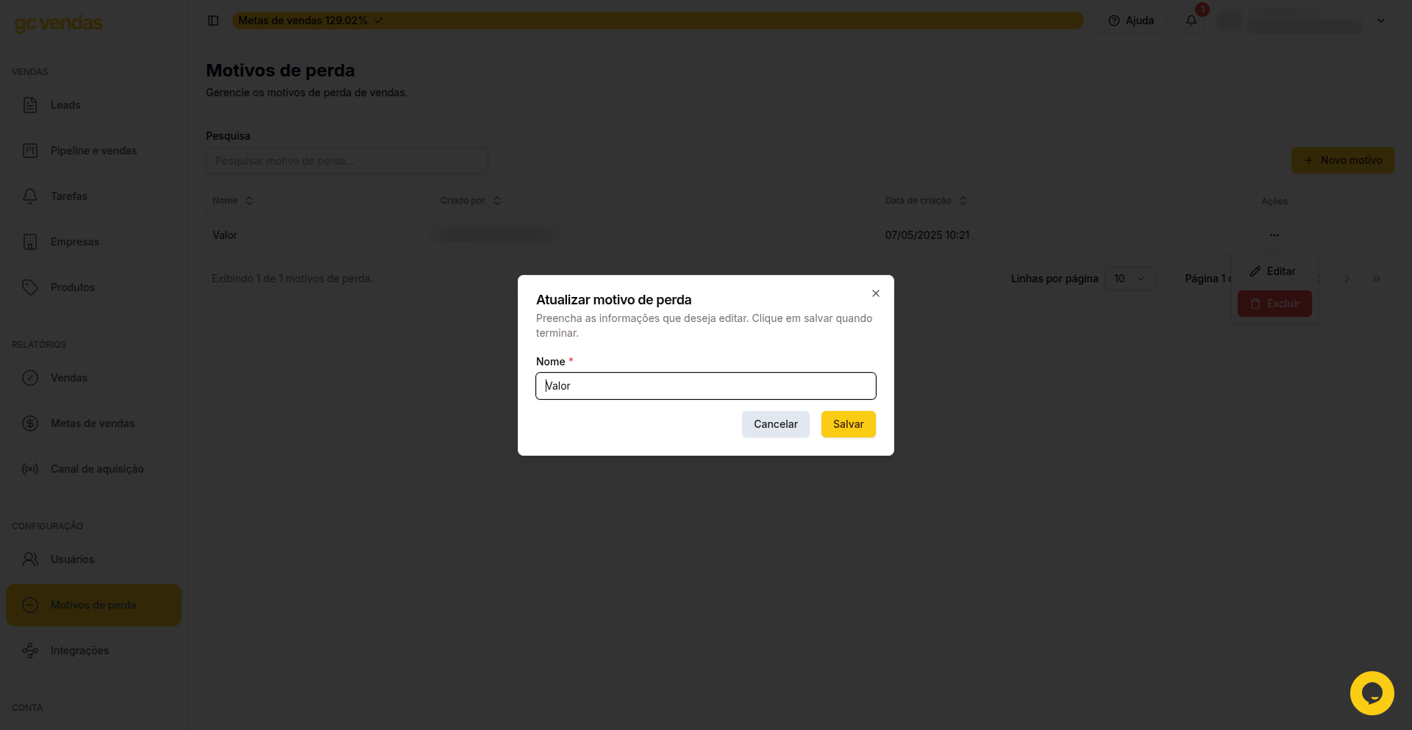This screenshot has height=730, width=1412.
Task: Expand Metas de vendas 129.02% progress bar
Action: point(658,21)
